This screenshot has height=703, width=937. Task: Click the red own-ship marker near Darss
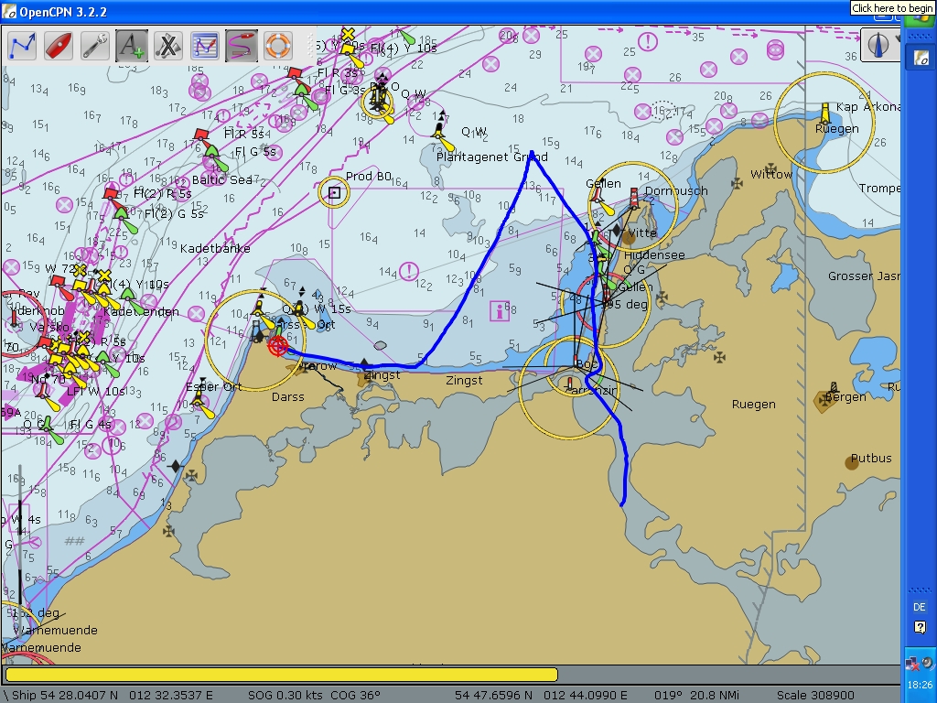pos(278,346)
